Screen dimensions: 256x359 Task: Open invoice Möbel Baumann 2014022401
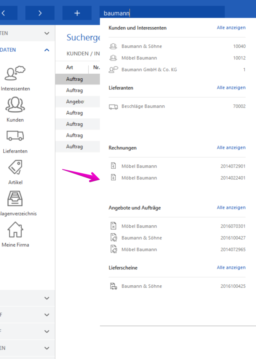tap(177, 178)
